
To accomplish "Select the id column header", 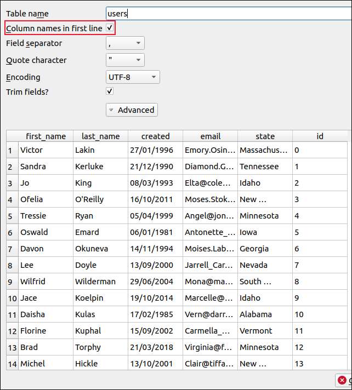I will [x=320, y=136].
